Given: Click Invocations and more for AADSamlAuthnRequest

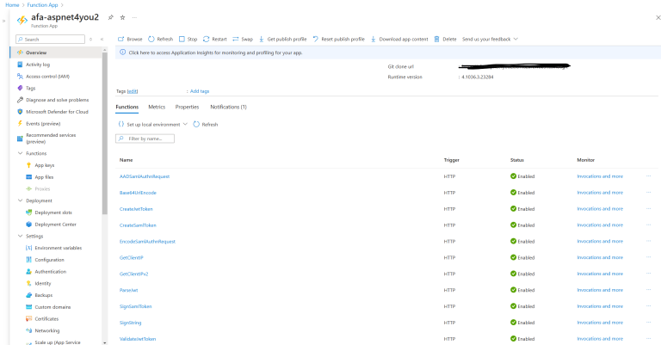Looking at the screenshot, I should pyautogui.click(x=600, y=176).
